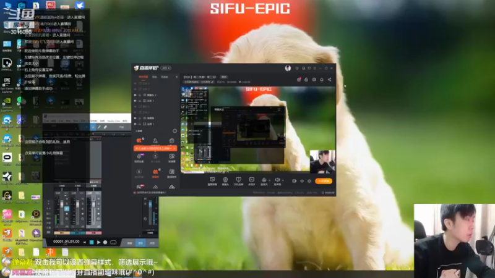Select the eraser tool in Studio One toolbar
The height and width of the screenshot is (278, 495).
[105, 127]
